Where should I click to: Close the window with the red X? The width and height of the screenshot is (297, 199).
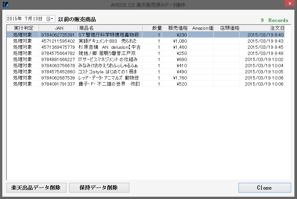[x=290, y=3]
